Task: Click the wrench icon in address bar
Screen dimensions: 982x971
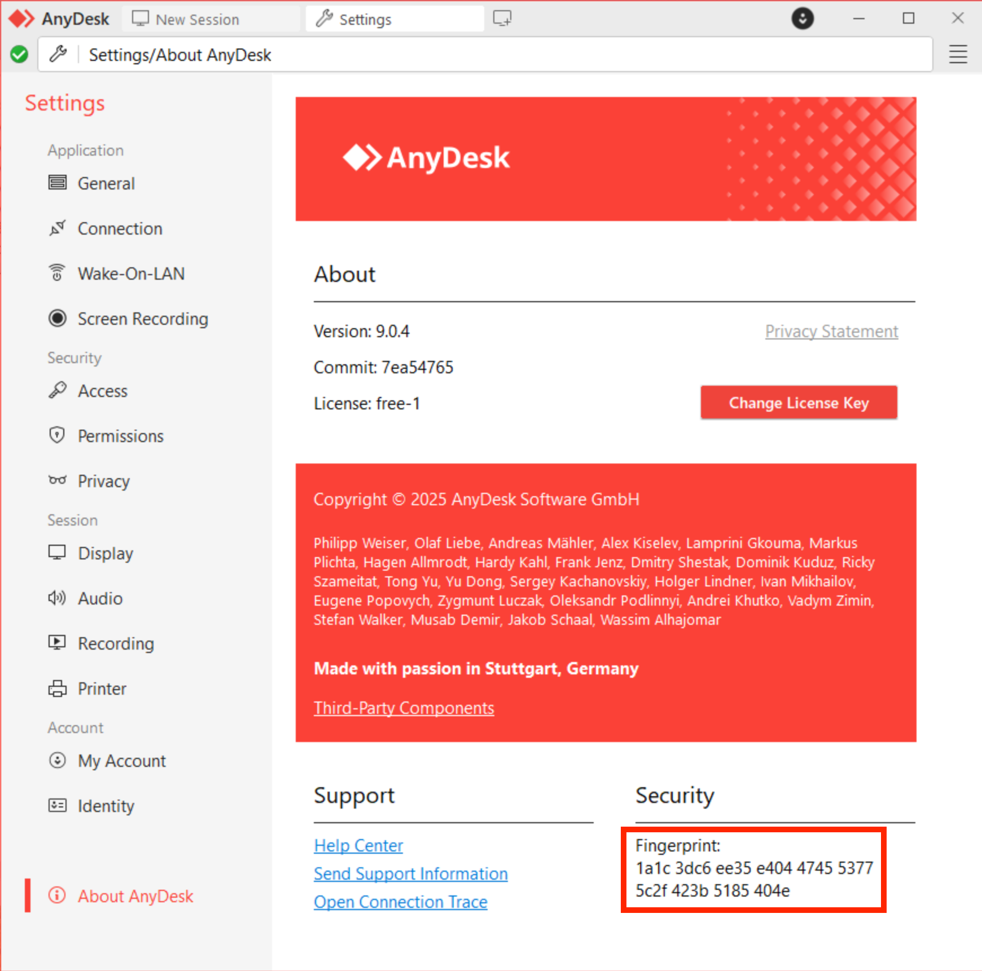Action: 58,54
